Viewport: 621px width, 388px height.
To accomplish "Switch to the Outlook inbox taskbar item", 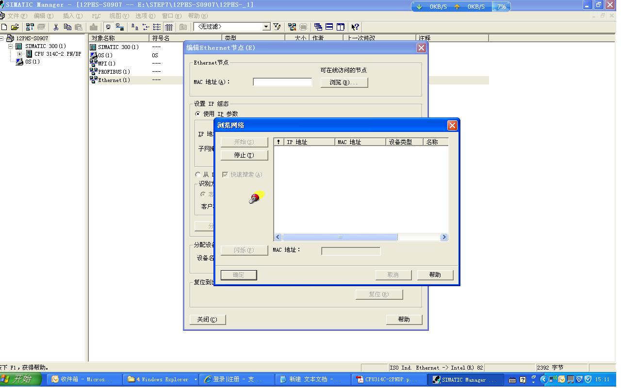I will pos(85,380).
